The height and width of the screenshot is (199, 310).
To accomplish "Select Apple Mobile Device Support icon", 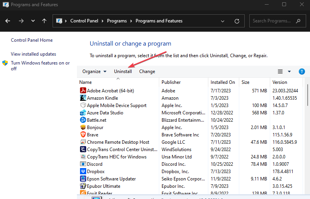I will [x=83, y=105].
